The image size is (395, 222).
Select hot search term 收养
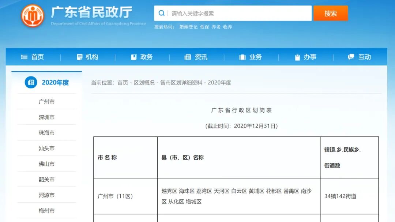click(227, 27)
